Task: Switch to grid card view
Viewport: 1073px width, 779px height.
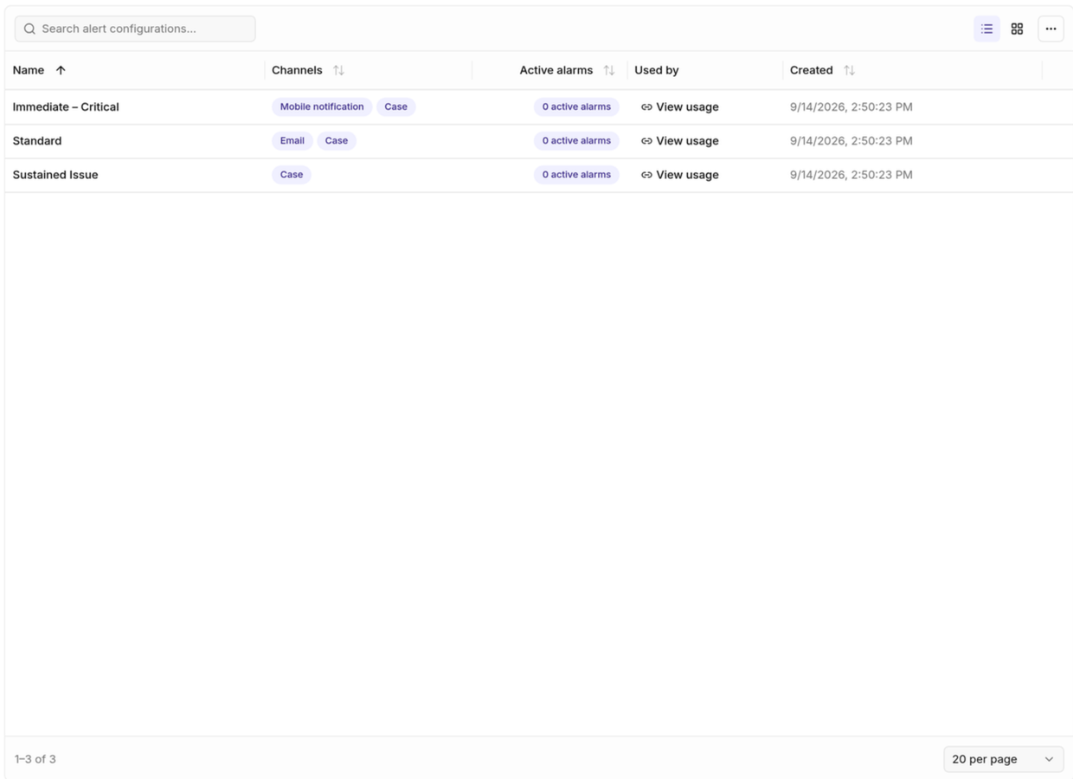Action: tap(1017, 29)
